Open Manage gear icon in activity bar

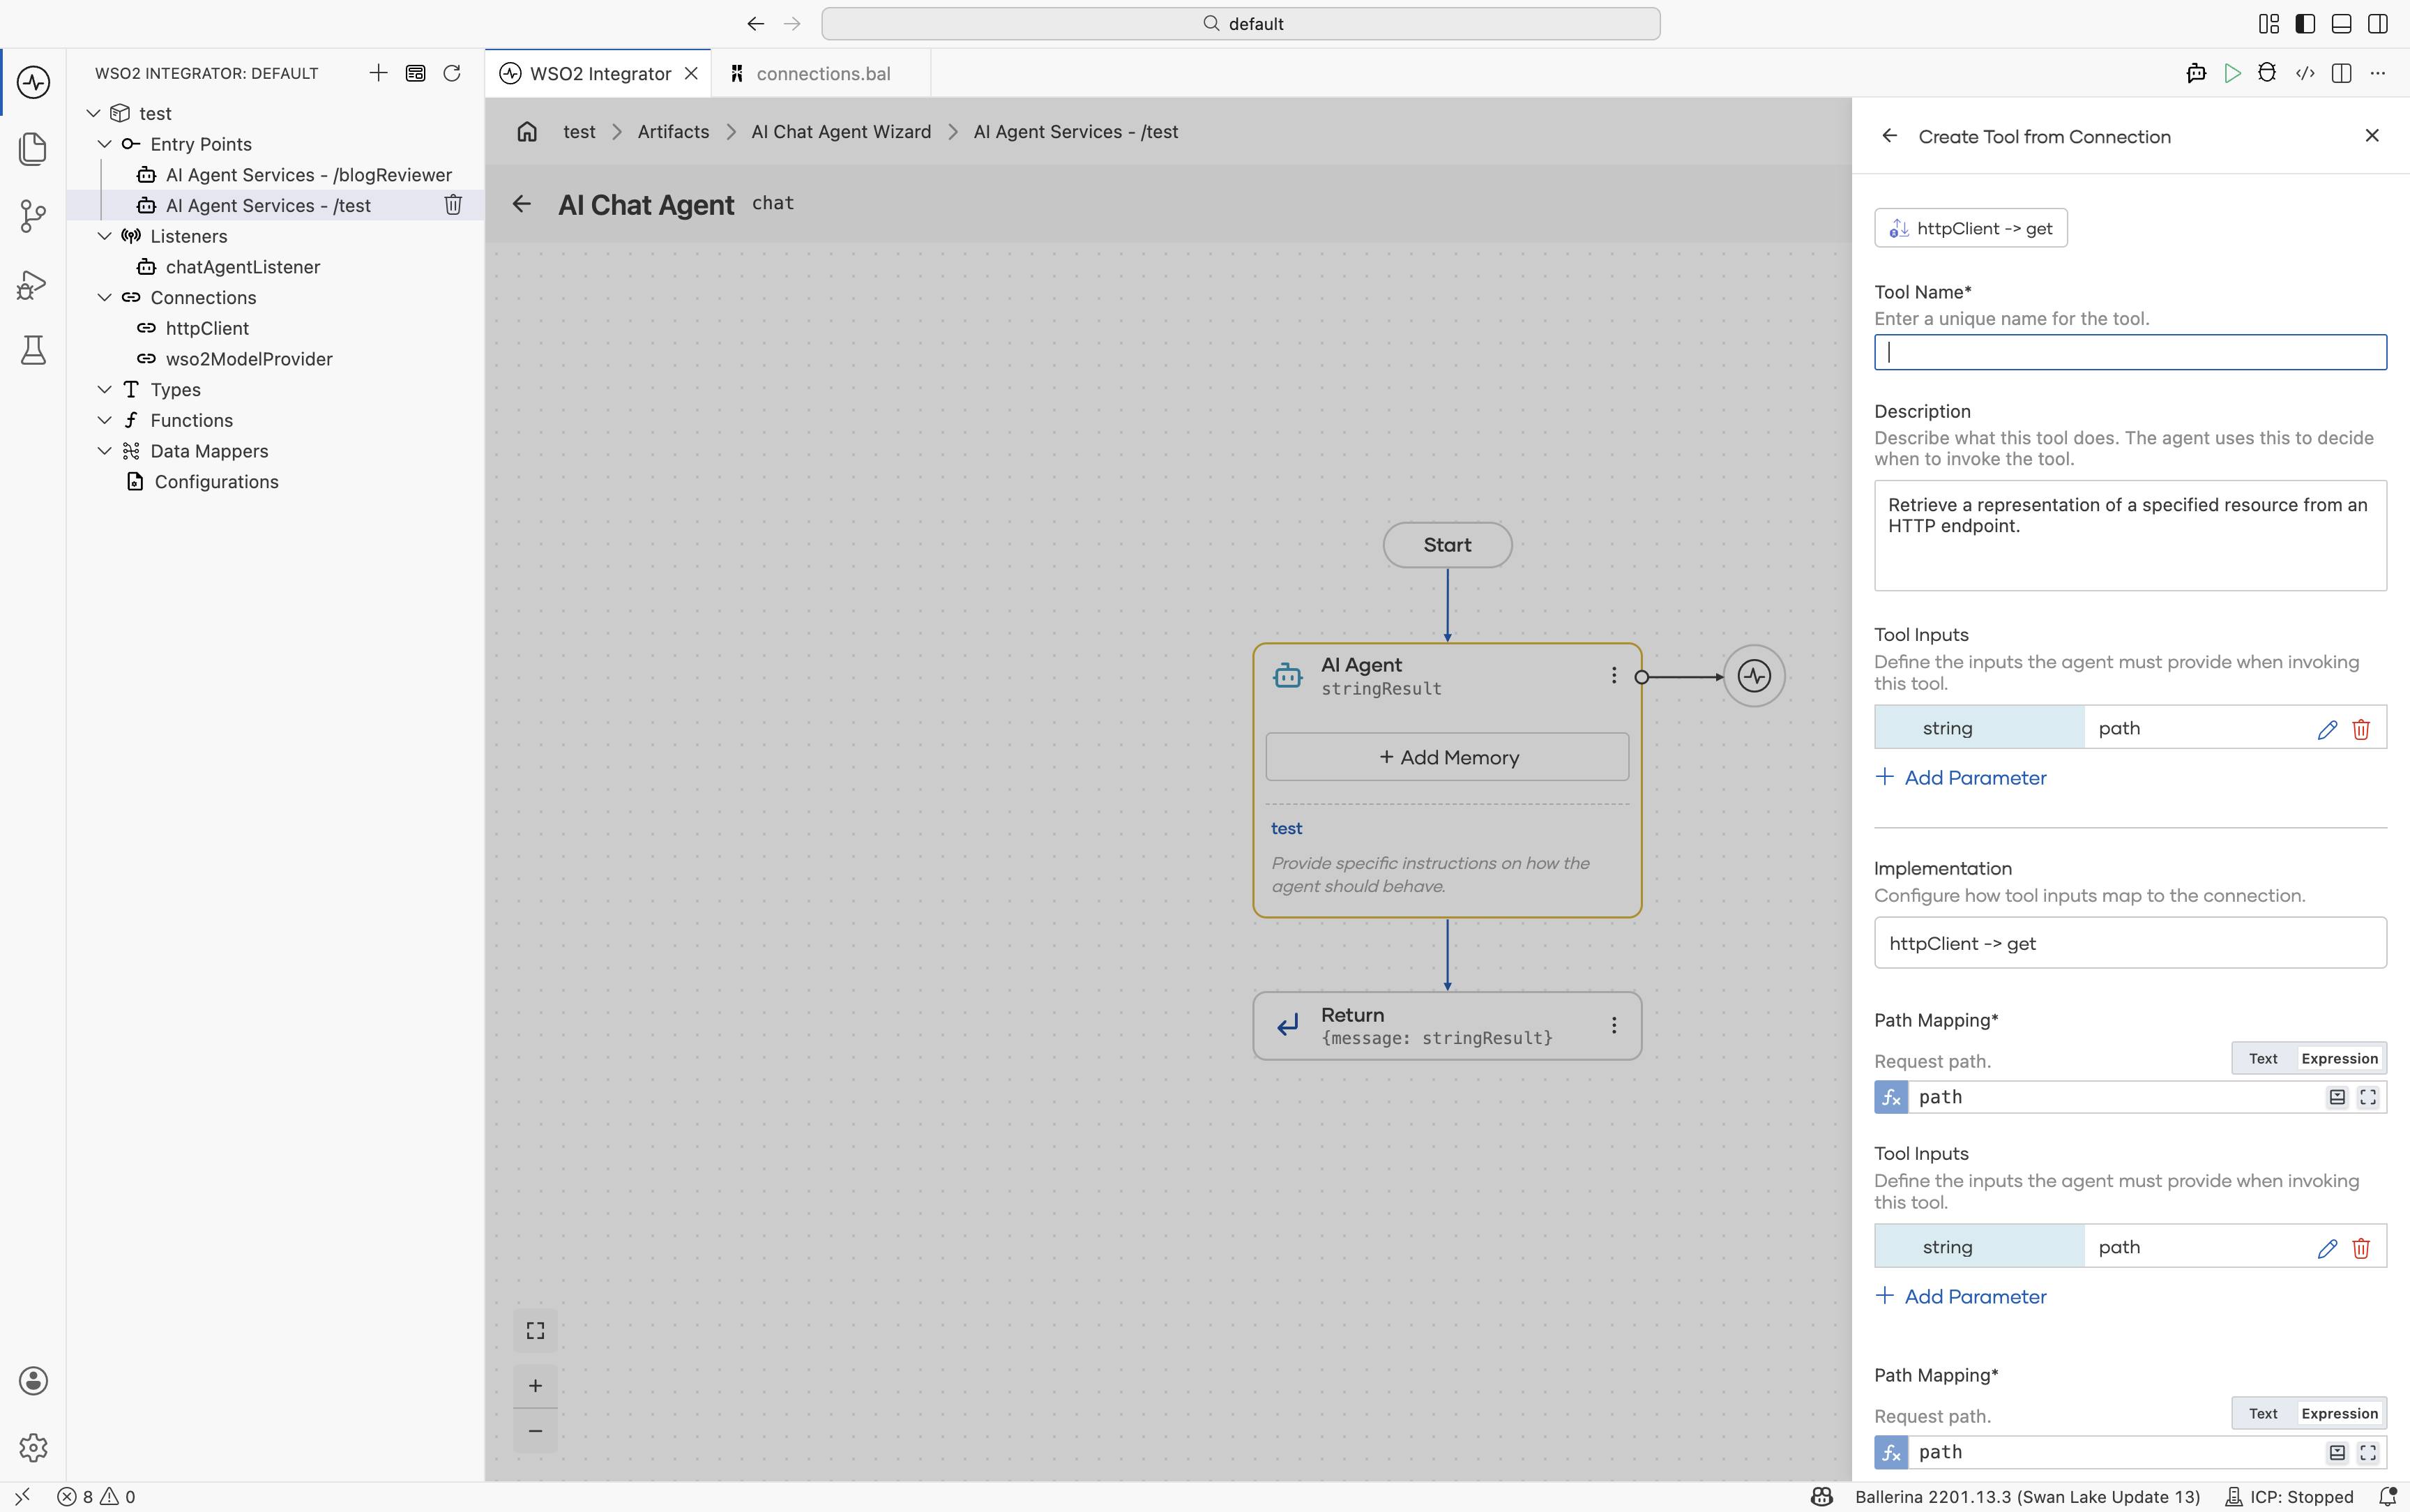(x=33, y=1447)
